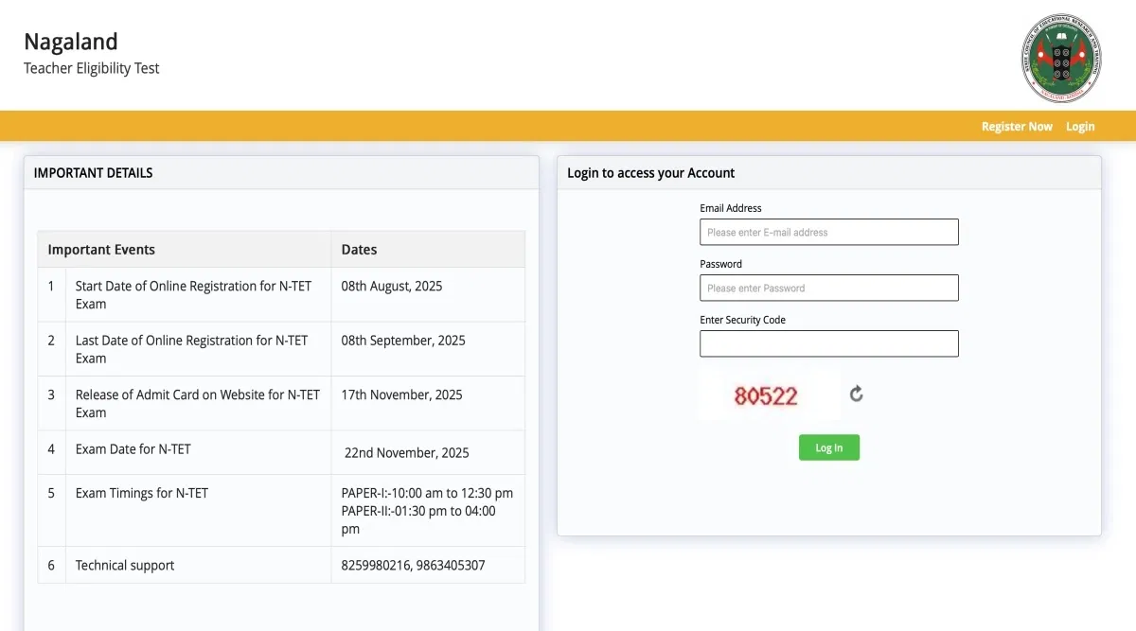Click the Dates column header
1136x631 pixels.
pyautogui.click(x=359, y=250)
